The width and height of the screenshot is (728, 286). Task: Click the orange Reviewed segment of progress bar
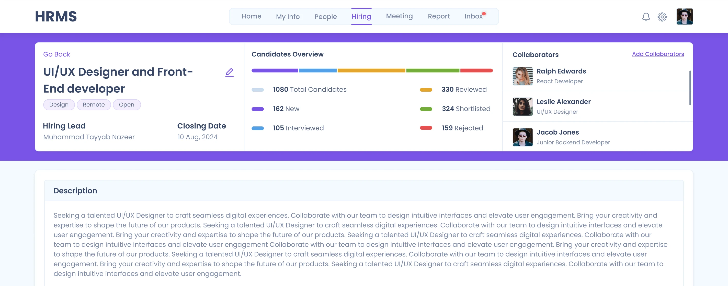click(371, 70)
